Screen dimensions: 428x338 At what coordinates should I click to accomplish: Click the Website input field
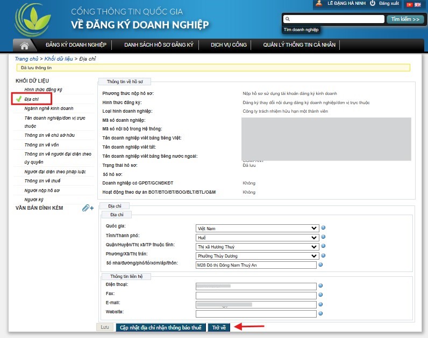coord(256,314)
